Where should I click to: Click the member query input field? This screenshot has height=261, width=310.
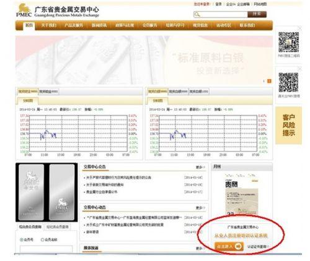(x=46, y=249)
